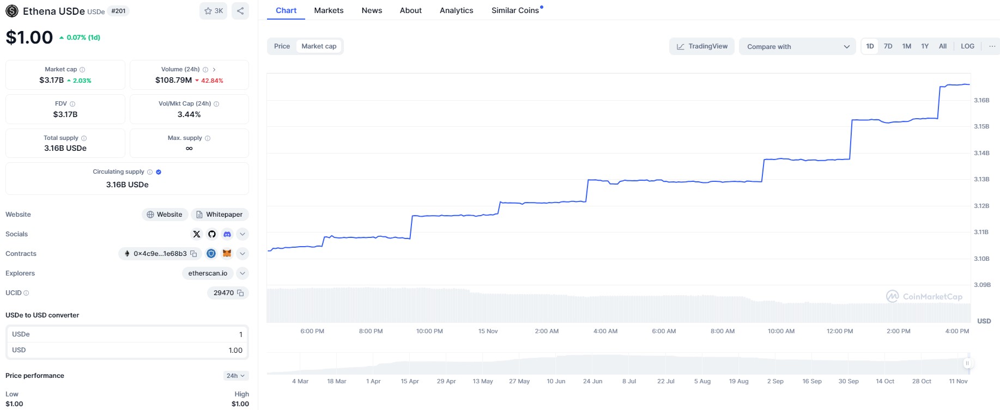Select the 7D time range
The height and width of the screenshot is (410, 1000).
point(888,46)
